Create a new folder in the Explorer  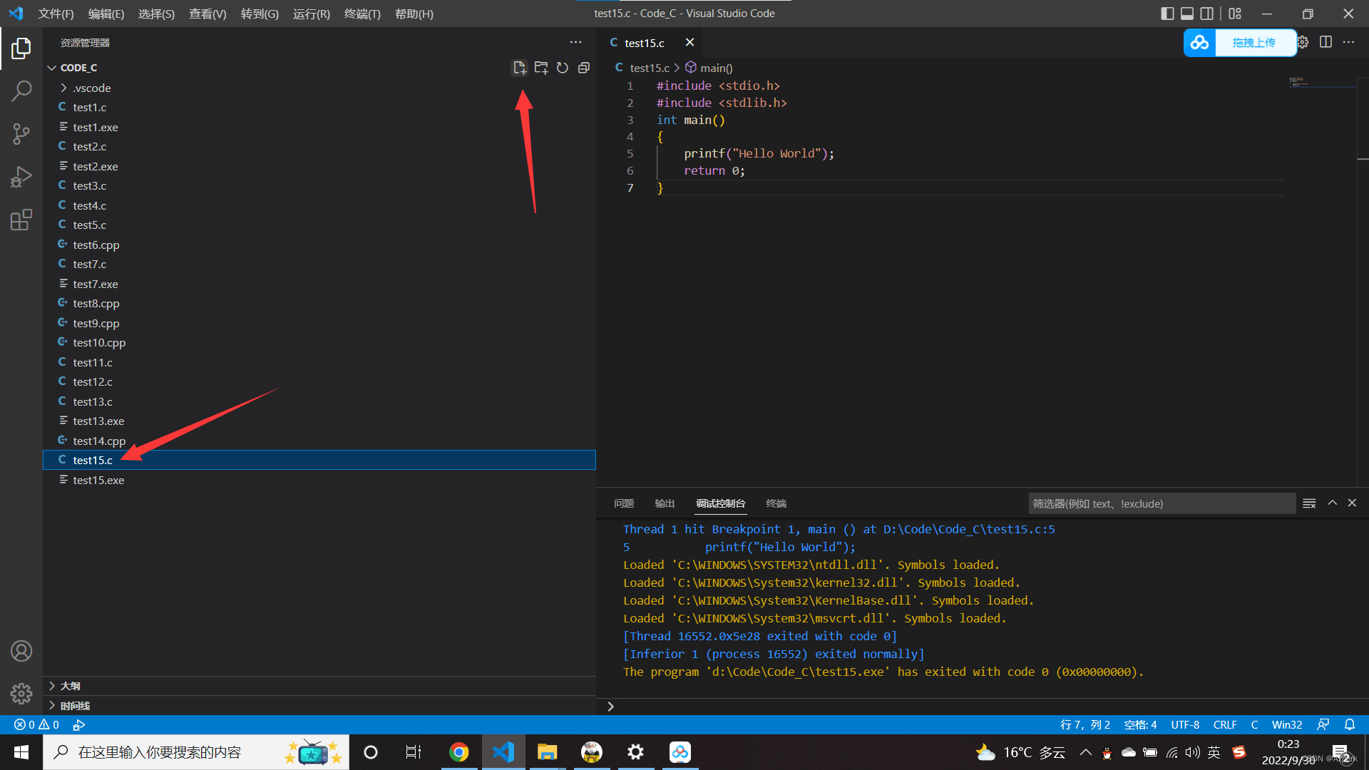tap(541, 67)
